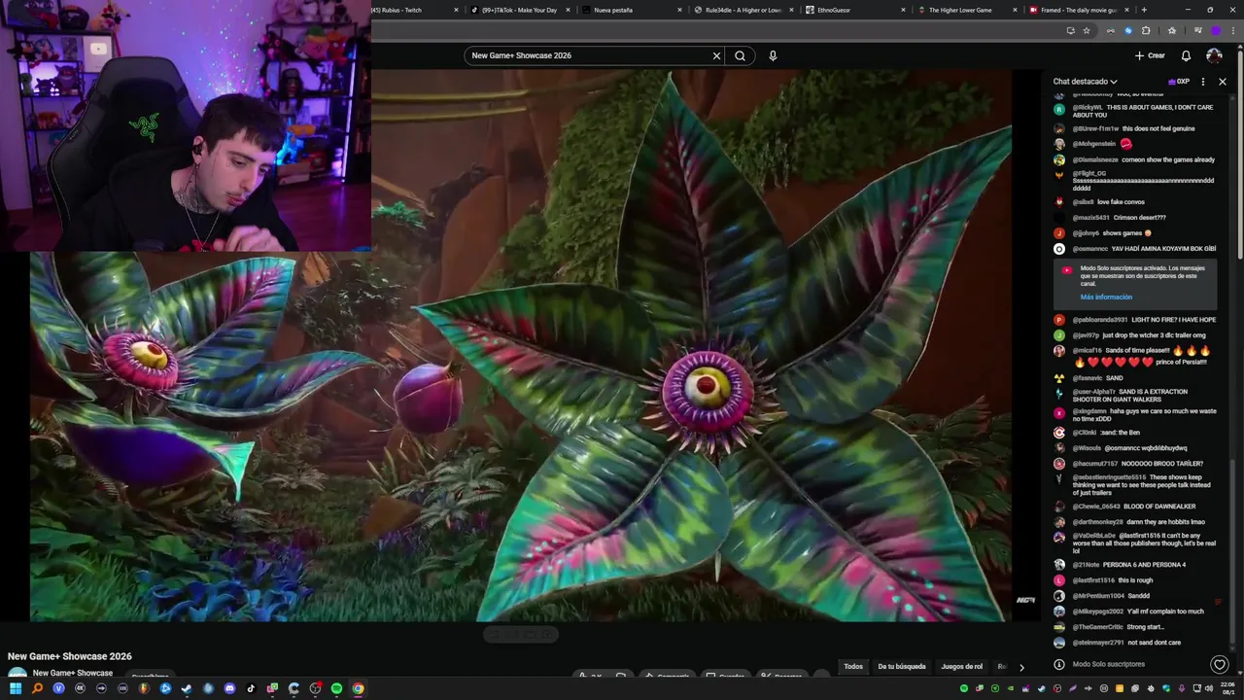Start voice search with microphone icon
Screen dimensions: 1244x700
tap(773, 55)
